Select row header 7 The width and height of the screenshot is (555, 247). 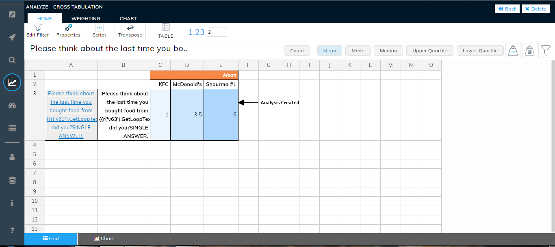pyautogui.click(x=35, y=173)
